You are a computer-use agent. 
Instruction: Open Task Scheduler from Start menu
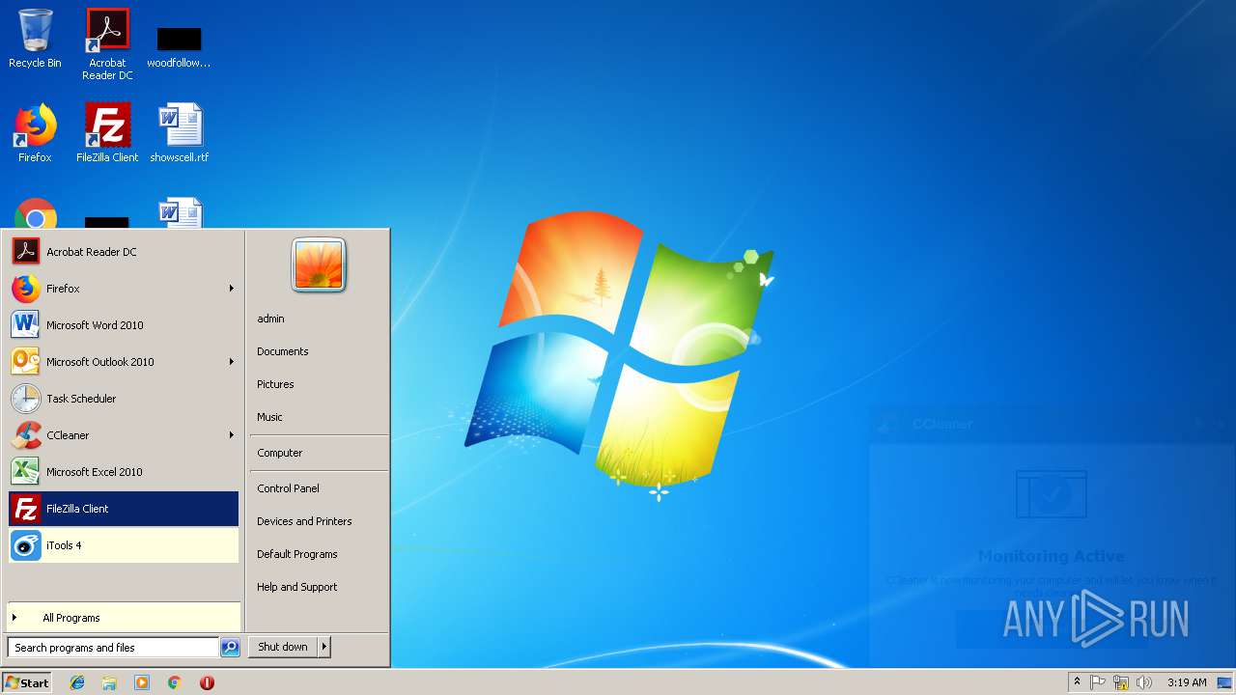[124, 399]
